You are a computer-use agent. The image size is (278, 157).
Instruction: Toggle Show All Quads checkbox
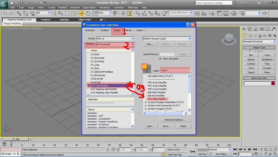pyautogui.click(x=161, y=59)
